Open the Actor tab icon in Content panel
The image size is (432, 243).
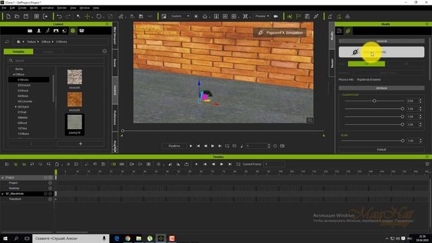[39, 30]
